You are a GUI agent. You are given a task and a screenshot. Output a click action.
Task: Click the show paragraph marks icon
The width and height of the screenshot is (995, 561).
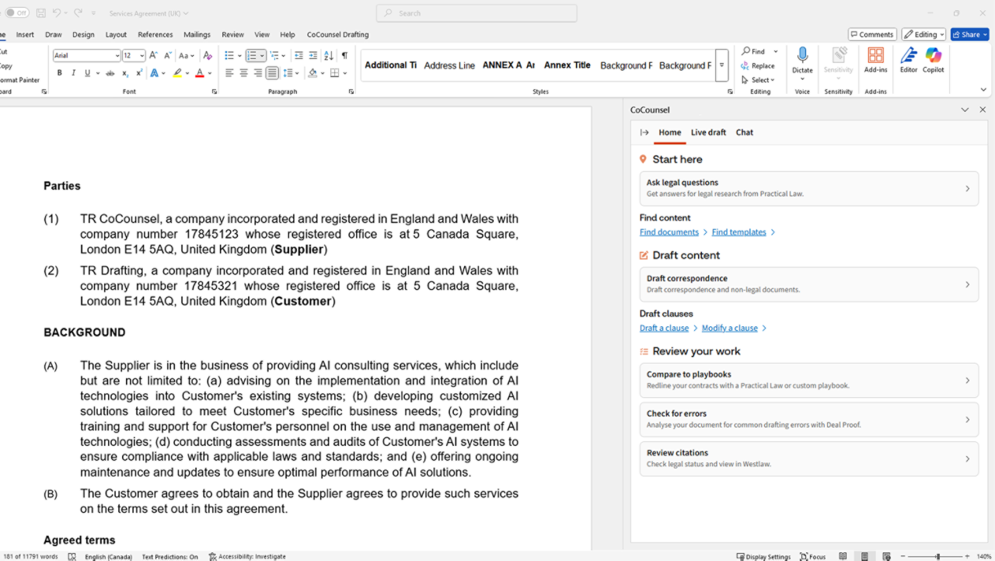[x=344, y=56]
